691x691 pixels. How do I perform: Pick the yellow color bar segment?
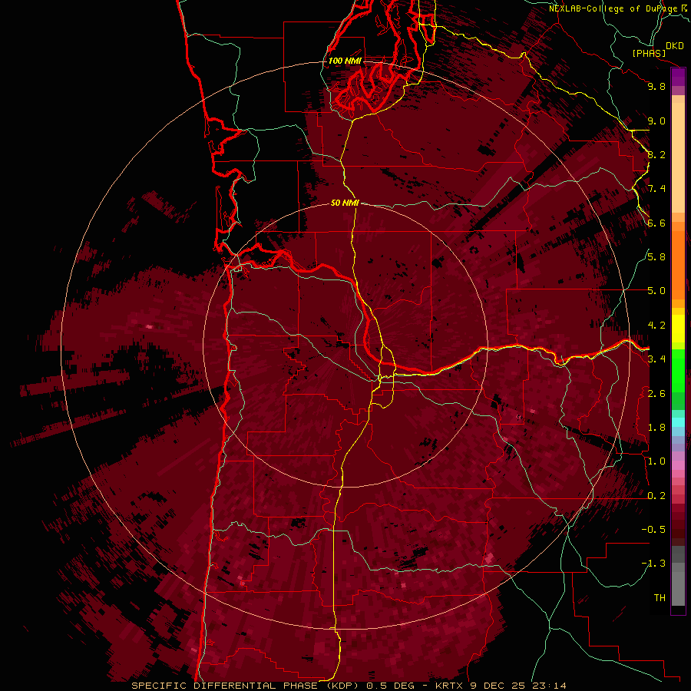[x=678, y=329]
